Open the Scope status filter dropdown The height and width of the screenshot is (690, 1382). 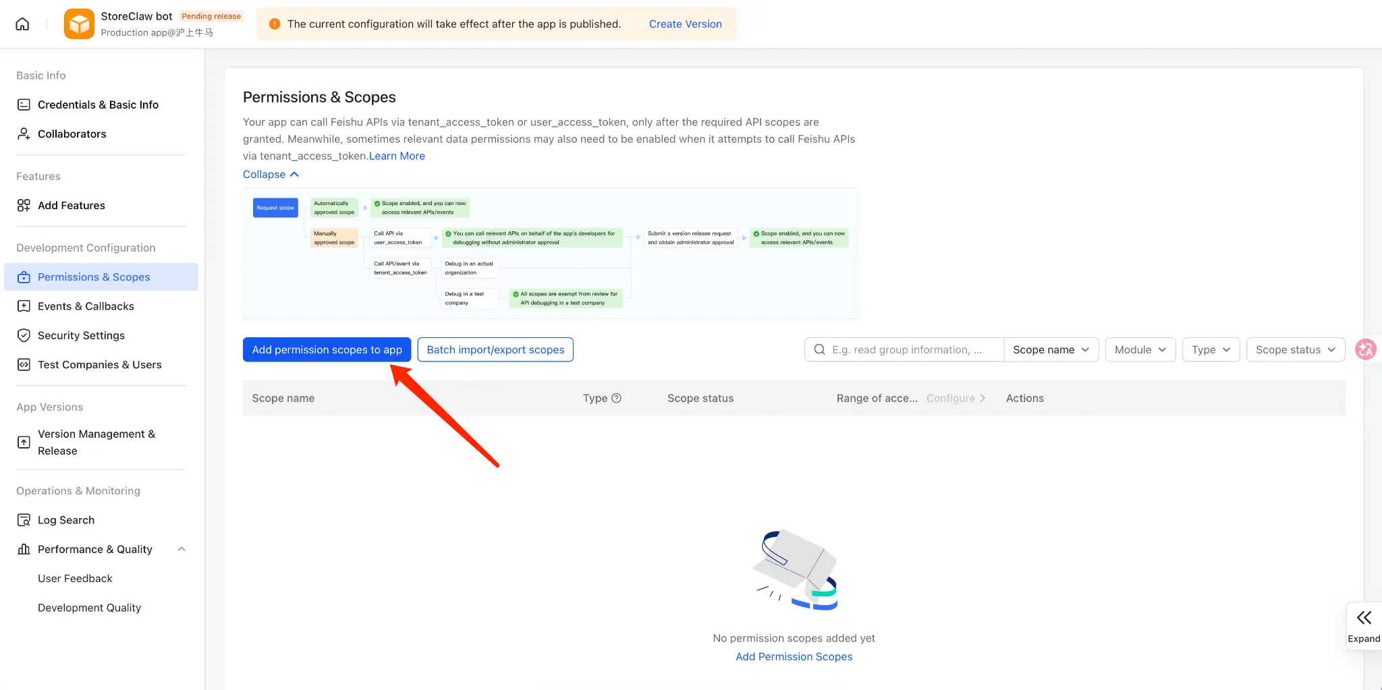1295,349
